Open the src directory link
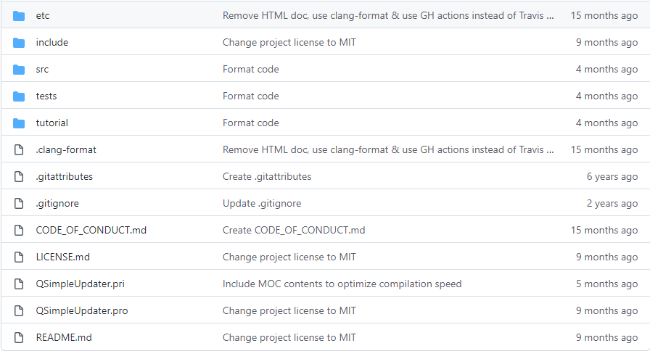Viewport: 650px width, 351px height. tap(42, 69)
